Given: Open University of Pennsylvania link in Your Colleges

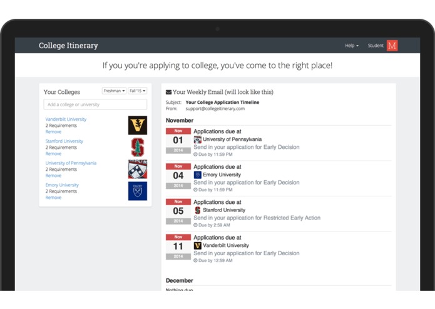Looking at the screenshot, I should (x=71, y=163).
